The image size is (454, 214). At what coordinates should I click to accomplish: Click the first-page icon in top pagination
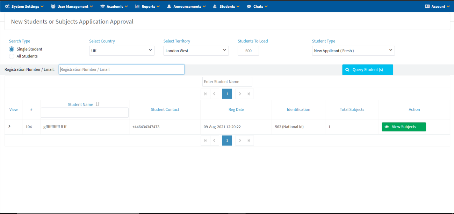206,94
